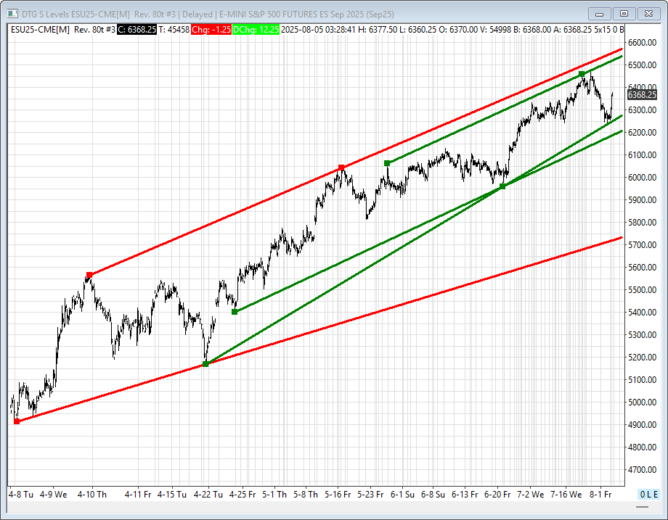Click the H: 6377.50 value in the header

(378, 29)
